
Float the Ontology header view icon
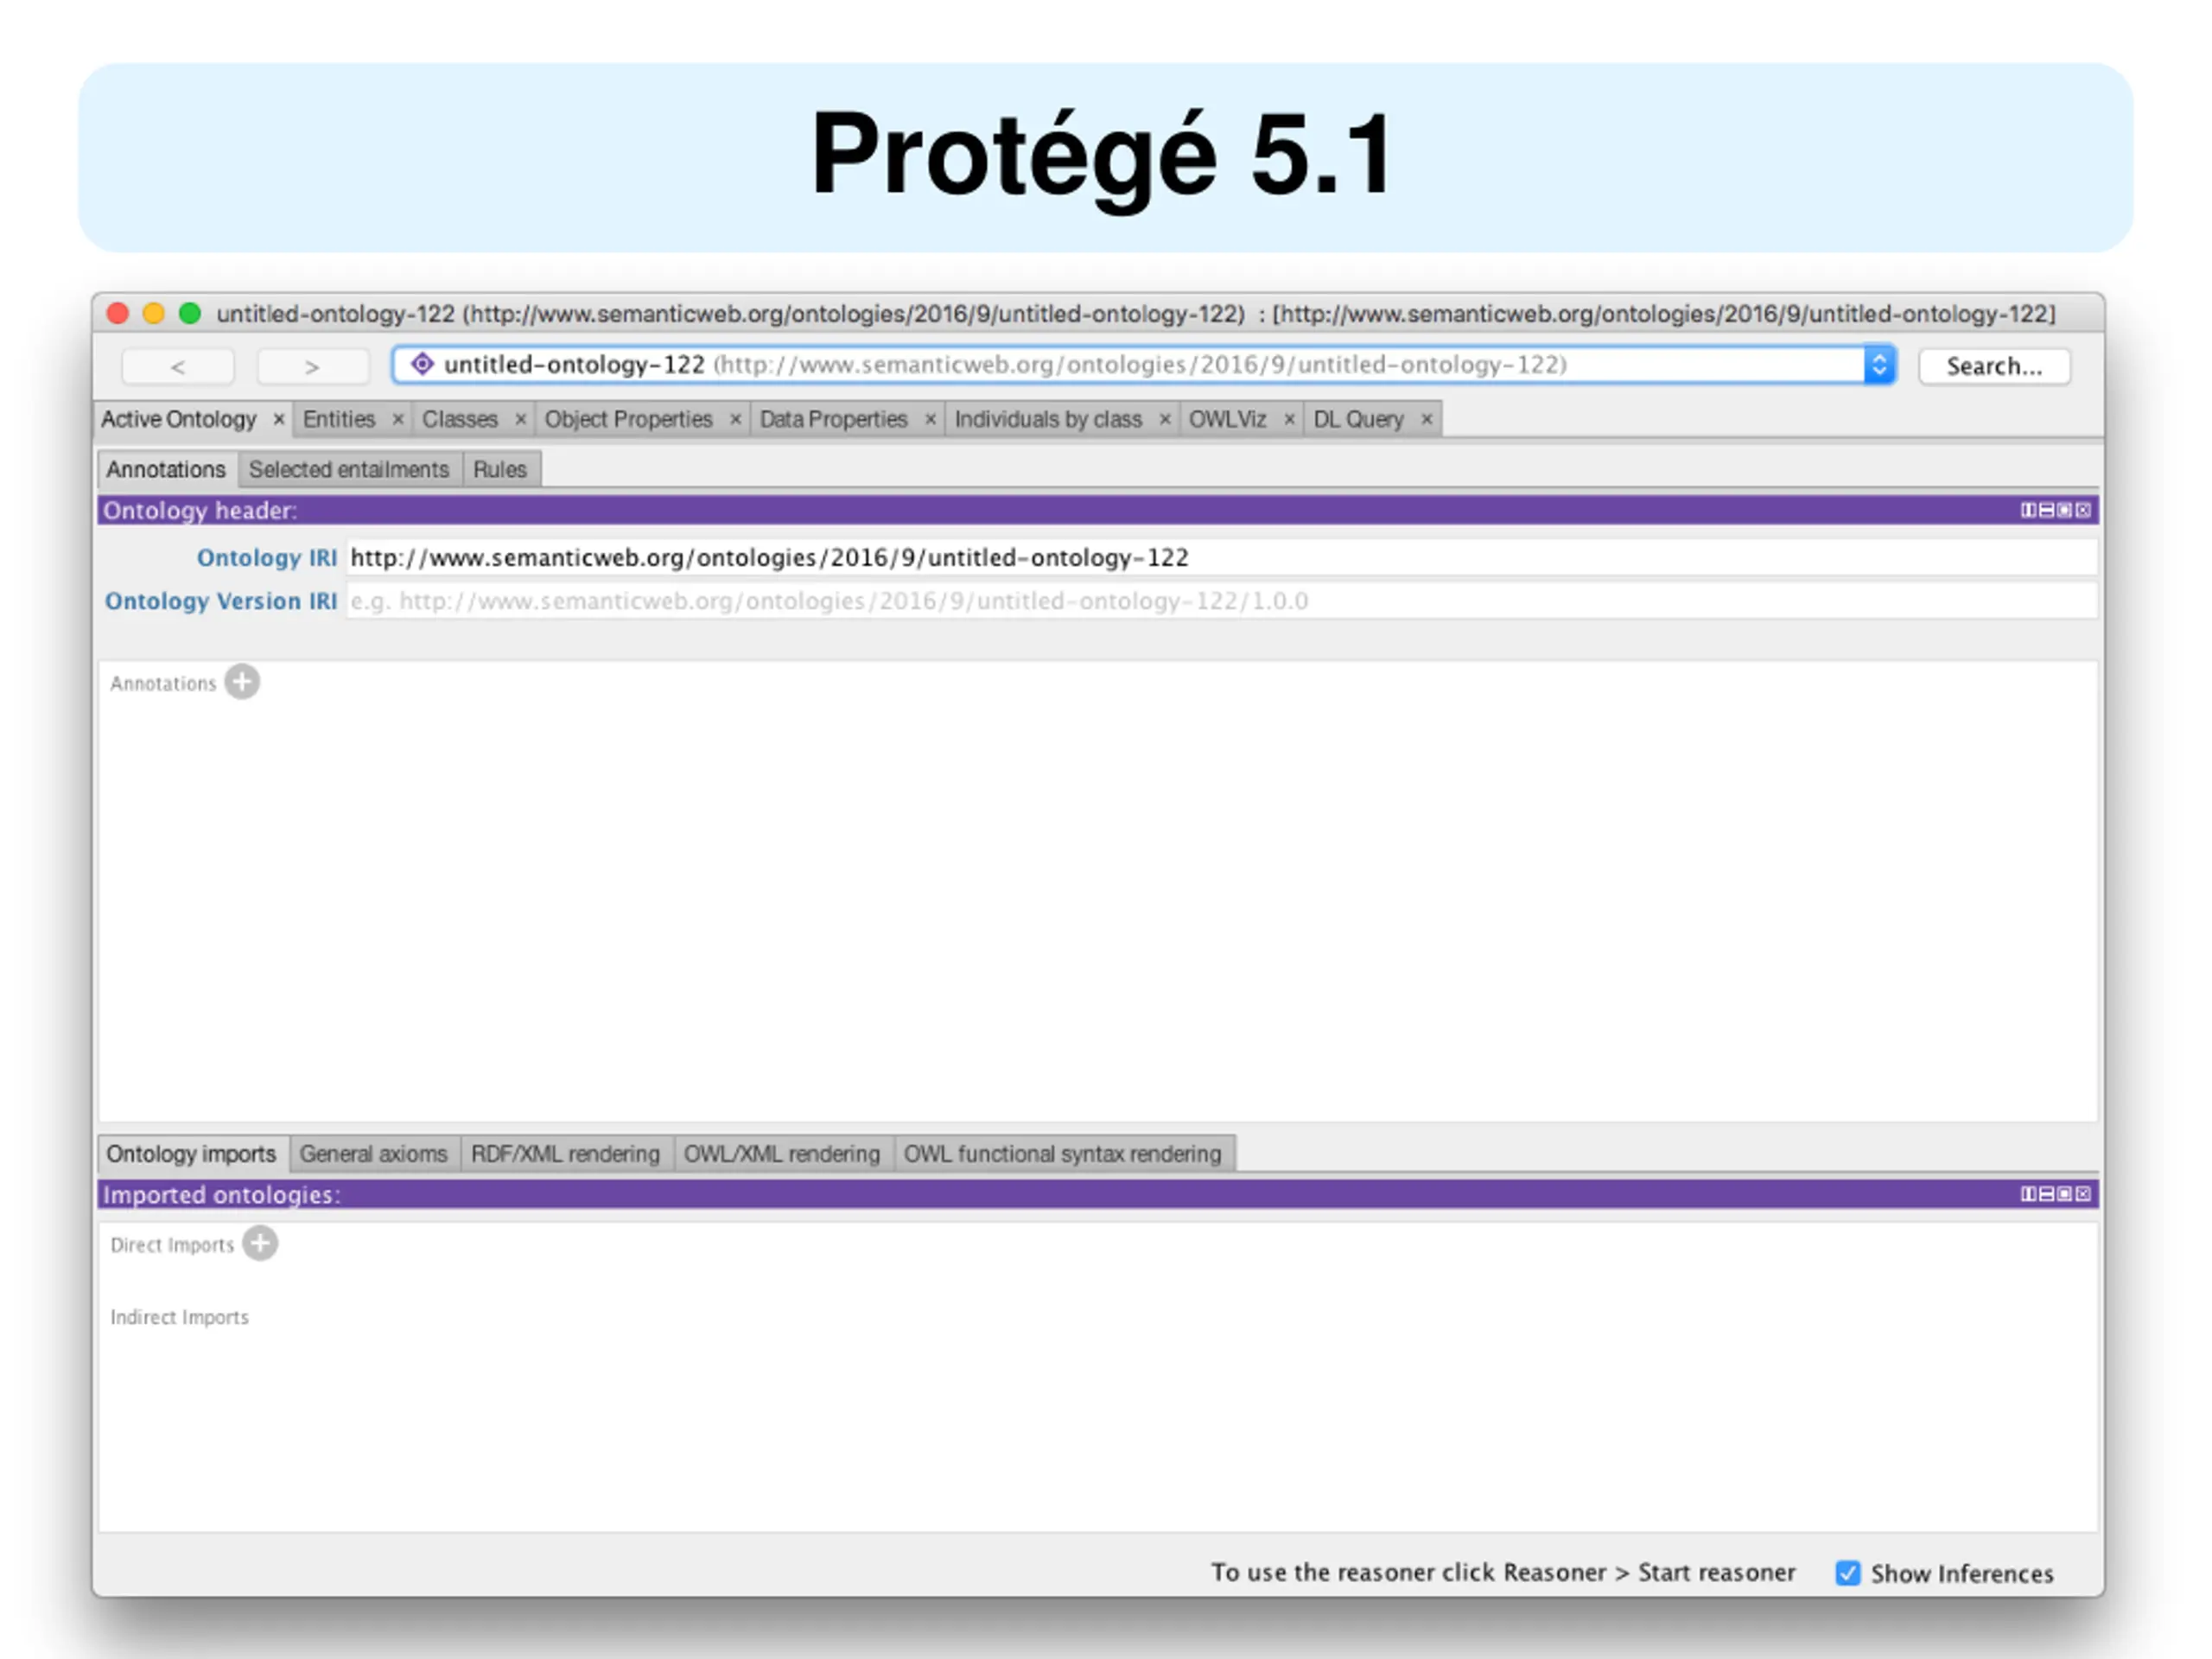(x=2065, y=510)
